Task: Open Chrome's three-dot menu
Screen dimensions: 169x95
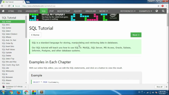Action: coord(167,6)
